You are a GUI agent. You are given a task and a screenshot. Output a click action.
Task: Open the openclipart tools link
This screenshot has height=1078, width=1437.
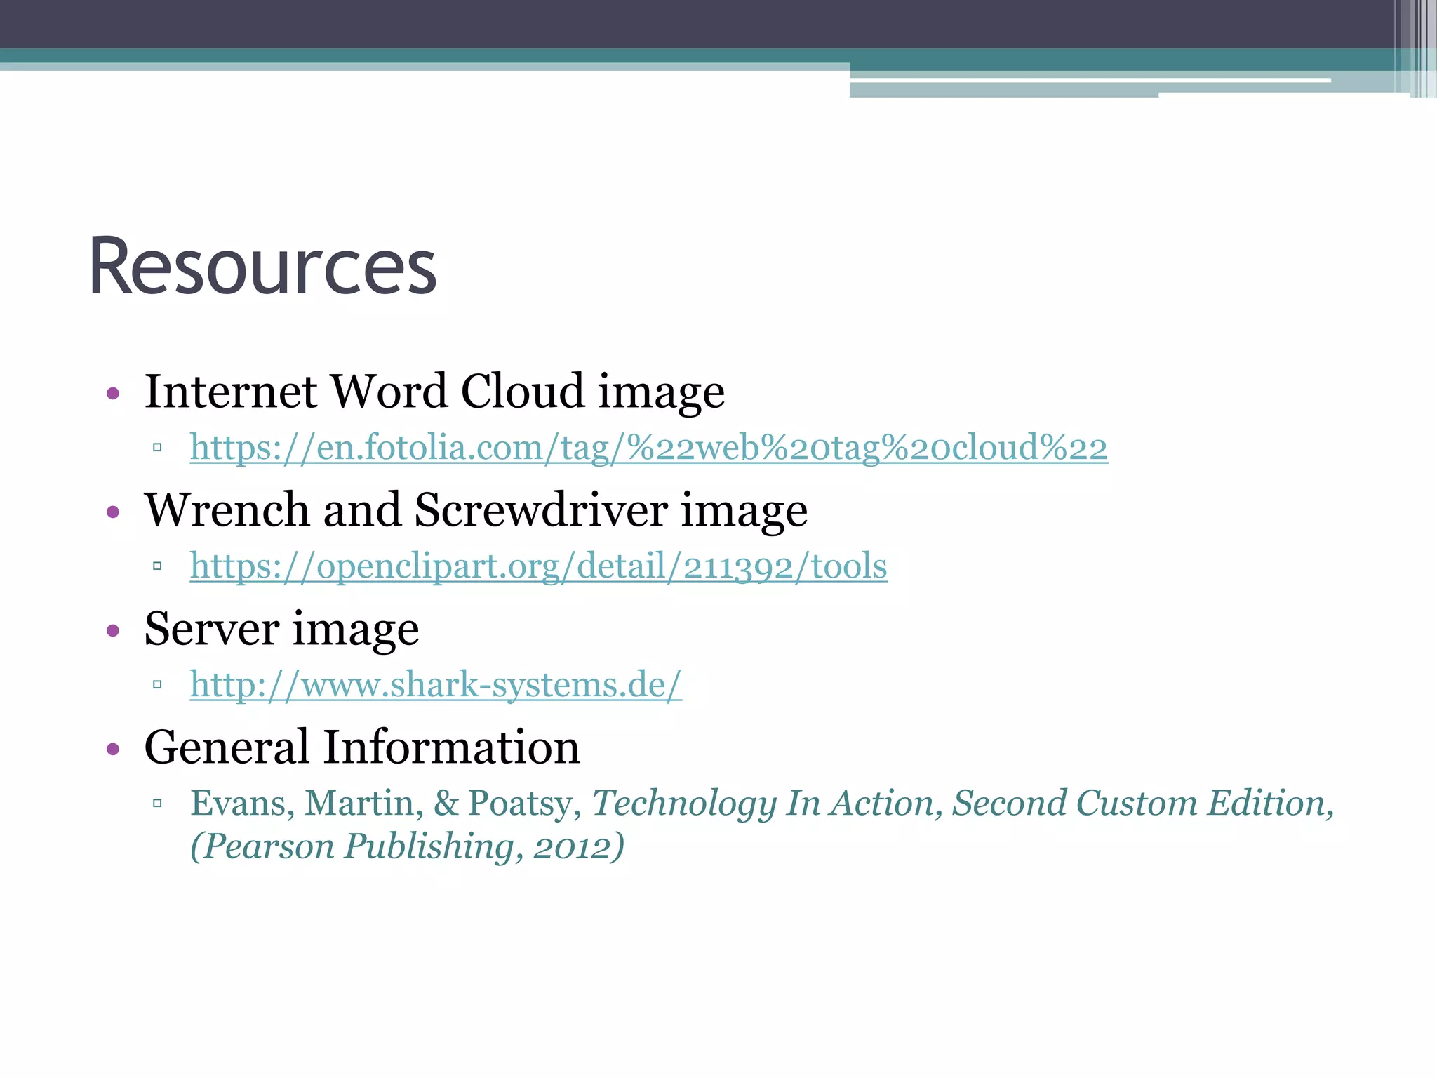pyautogui.click(x=538, y=566)
